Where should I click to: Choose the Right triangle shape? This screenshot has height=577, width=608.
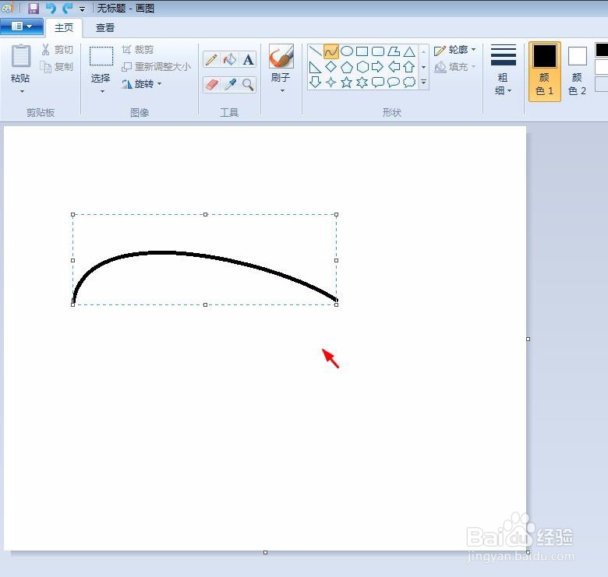pyautogui.click(x=315, y=67)
